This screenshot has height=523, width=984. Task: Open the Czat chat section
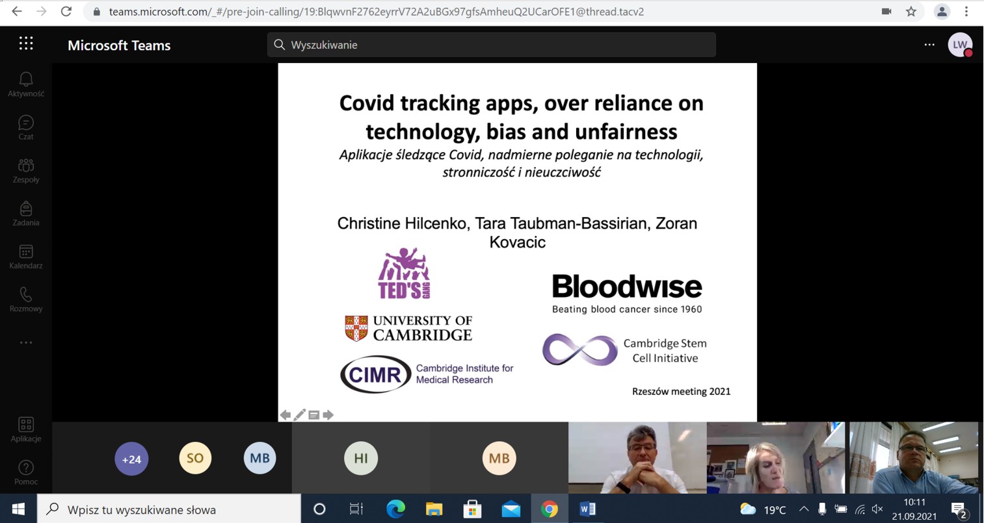click(26, 127)
